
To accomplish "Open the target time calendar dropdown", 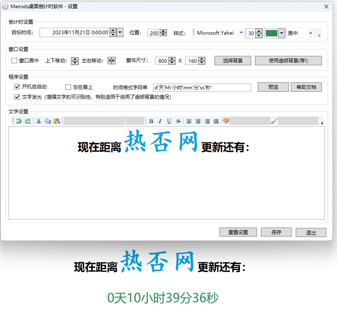I will pyautogui.click(x=120, y=32).
